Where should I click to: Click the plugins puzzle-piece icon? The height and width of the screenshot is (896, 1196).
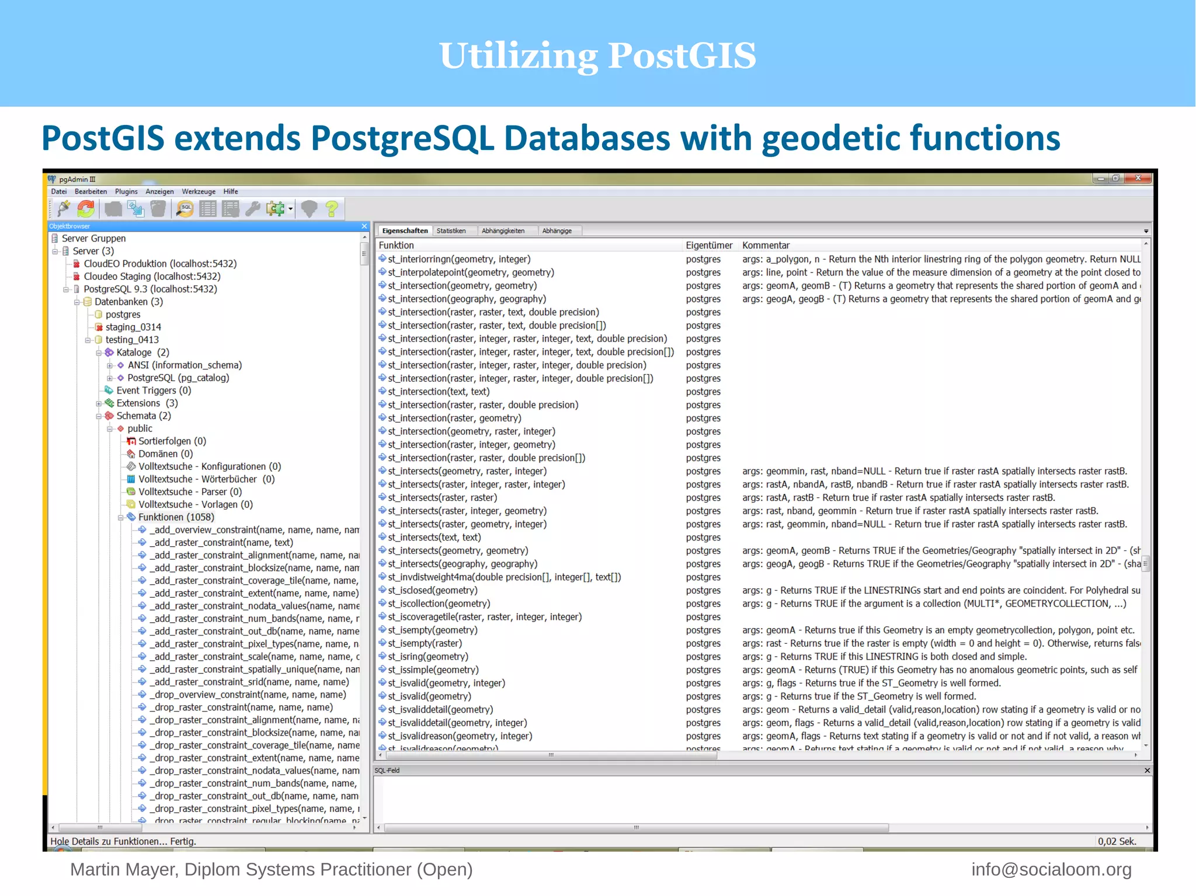point(275,208)
